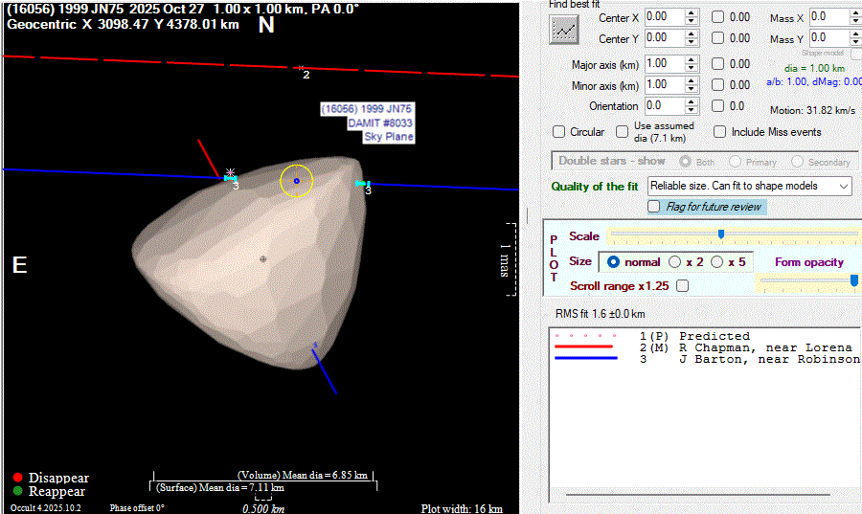This screenshot has width=862, height=514.
Task: Click the yellow star position circle
Action: click(296, 180)
